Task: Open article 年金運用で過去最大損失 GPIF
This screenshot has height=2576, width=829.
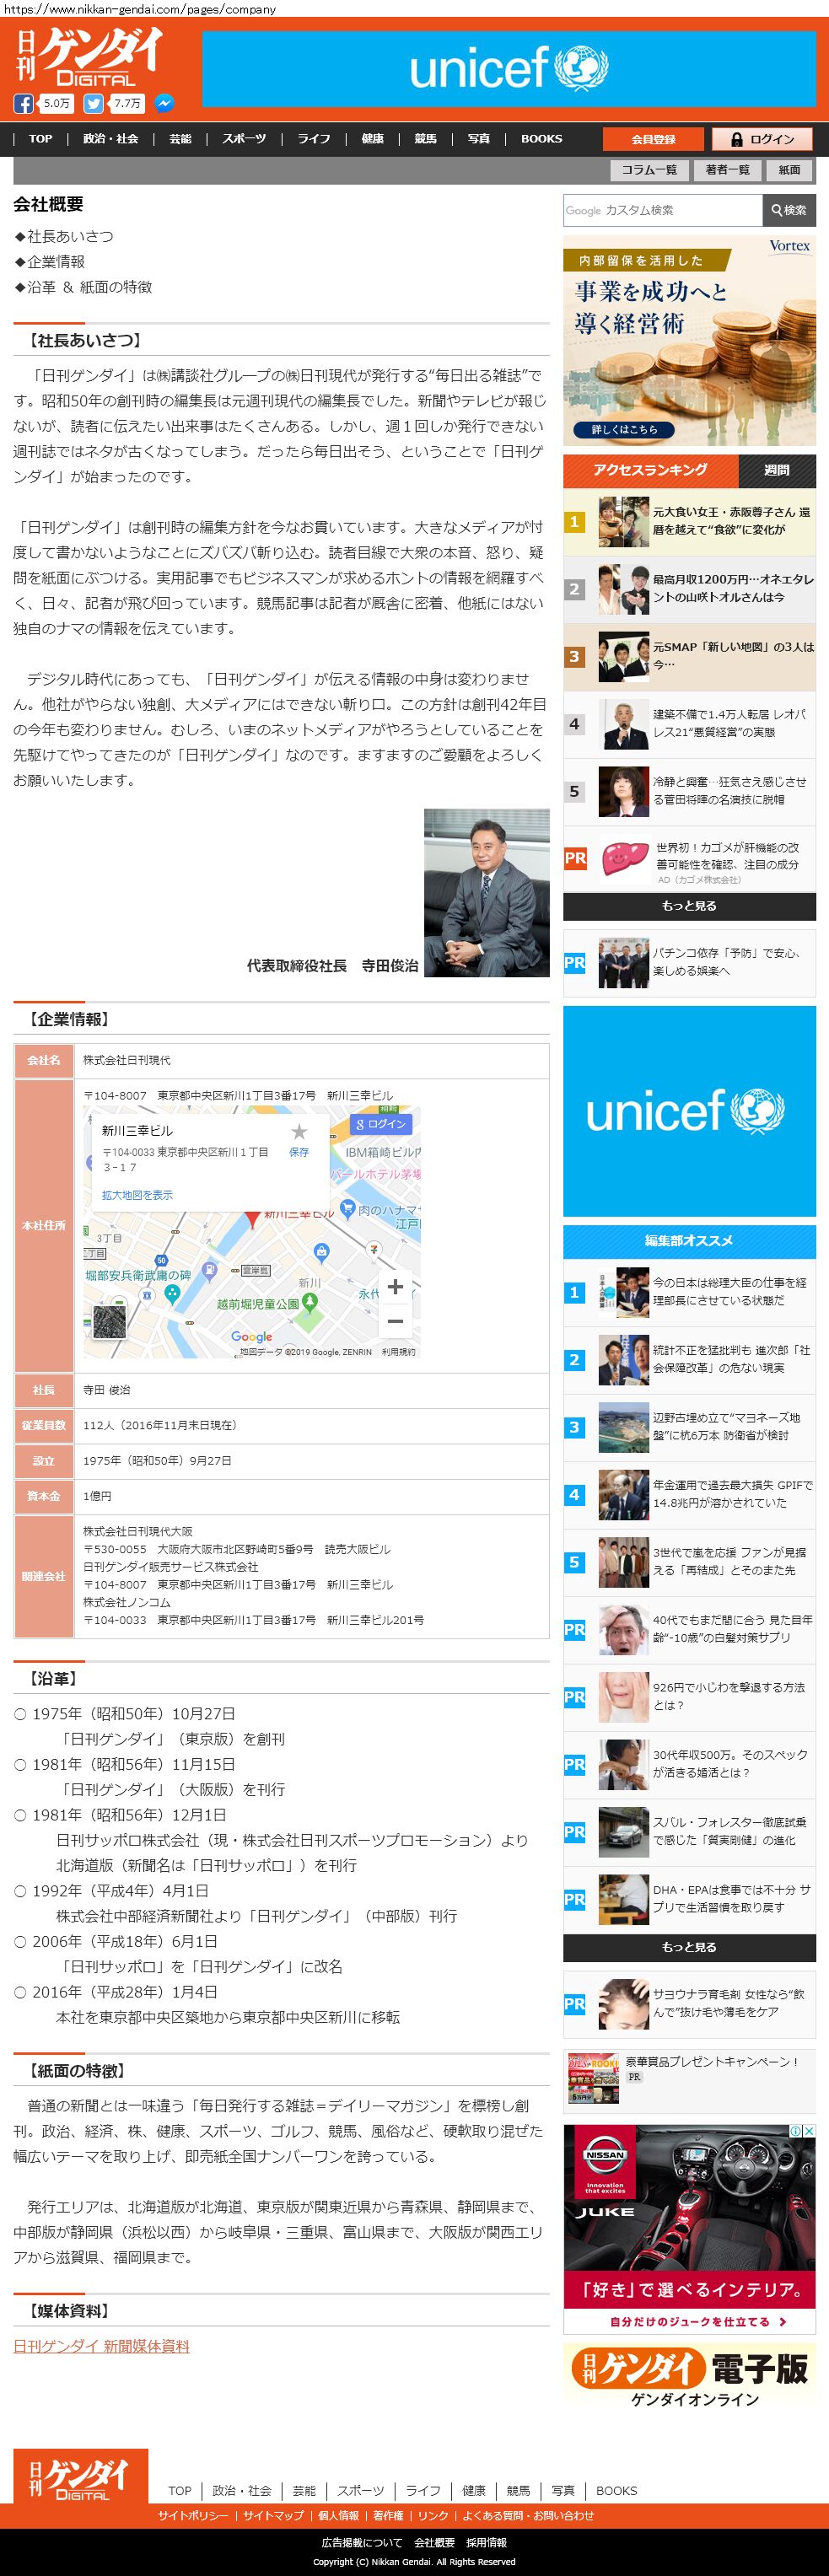Action: click(x=732, y=1494)
